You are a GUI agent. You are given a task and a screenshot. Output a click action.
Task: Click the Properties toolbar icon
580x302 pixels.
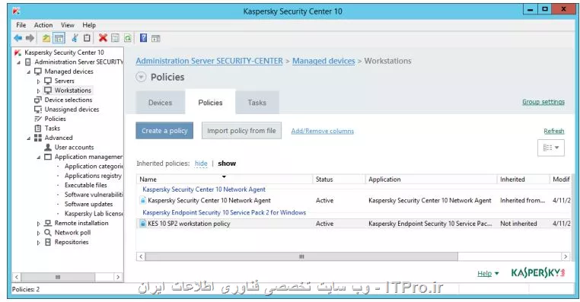(x=116, y=38)
